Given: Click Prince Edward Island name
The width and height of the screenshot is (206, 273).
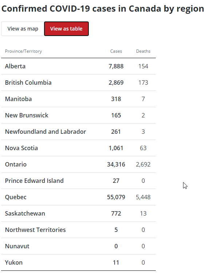Looking at the screenshot, I should (34, 181).
